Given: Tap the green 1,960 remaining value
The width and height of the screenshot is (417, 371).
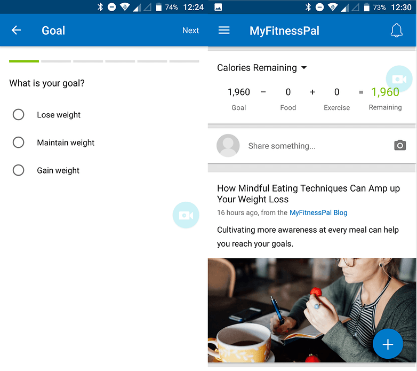Looking at the screenshot, I should pyautogui.click(x=385, y=92).
